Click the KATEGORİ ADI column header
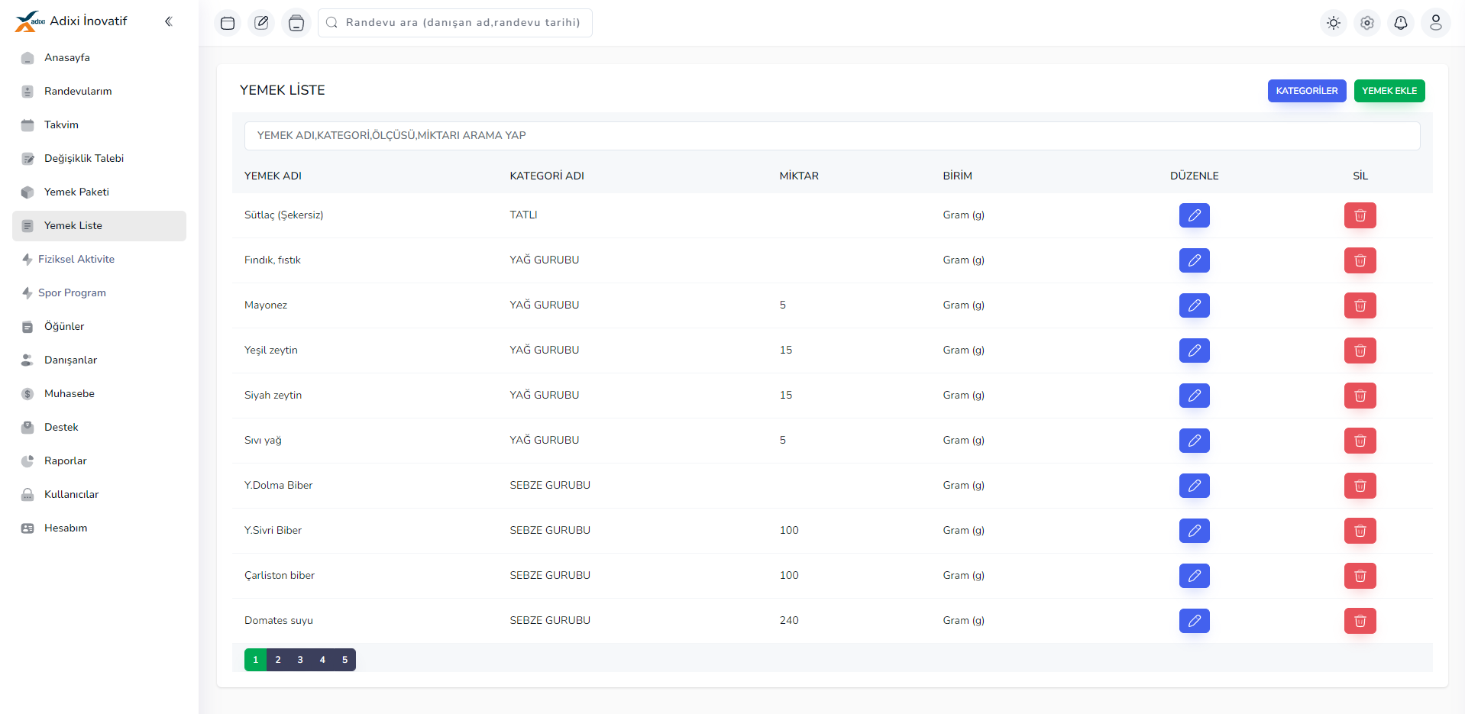Viewport: 1465px width, 714px height. point(547,176)
